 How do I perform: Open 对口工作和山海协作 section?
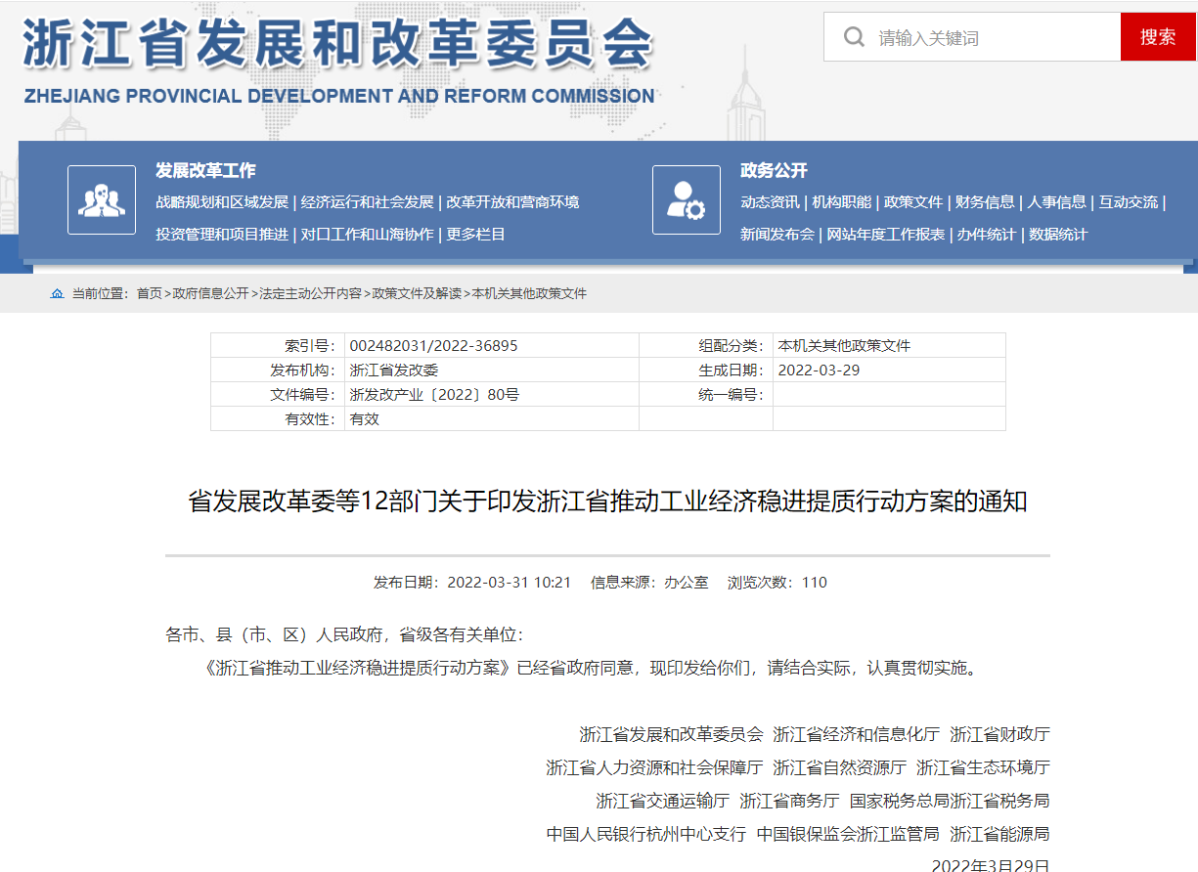click(367, 235)
